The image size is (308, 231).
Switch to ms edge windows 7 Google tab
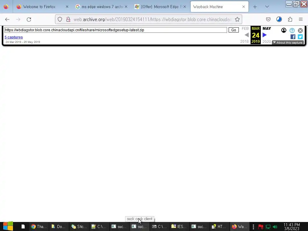[x=101, y=7]
